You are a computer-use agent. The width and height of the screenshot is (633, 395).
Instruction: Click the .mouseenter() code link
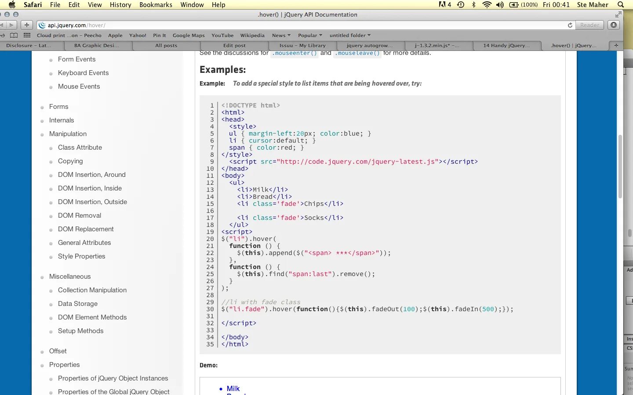[294, 53]
